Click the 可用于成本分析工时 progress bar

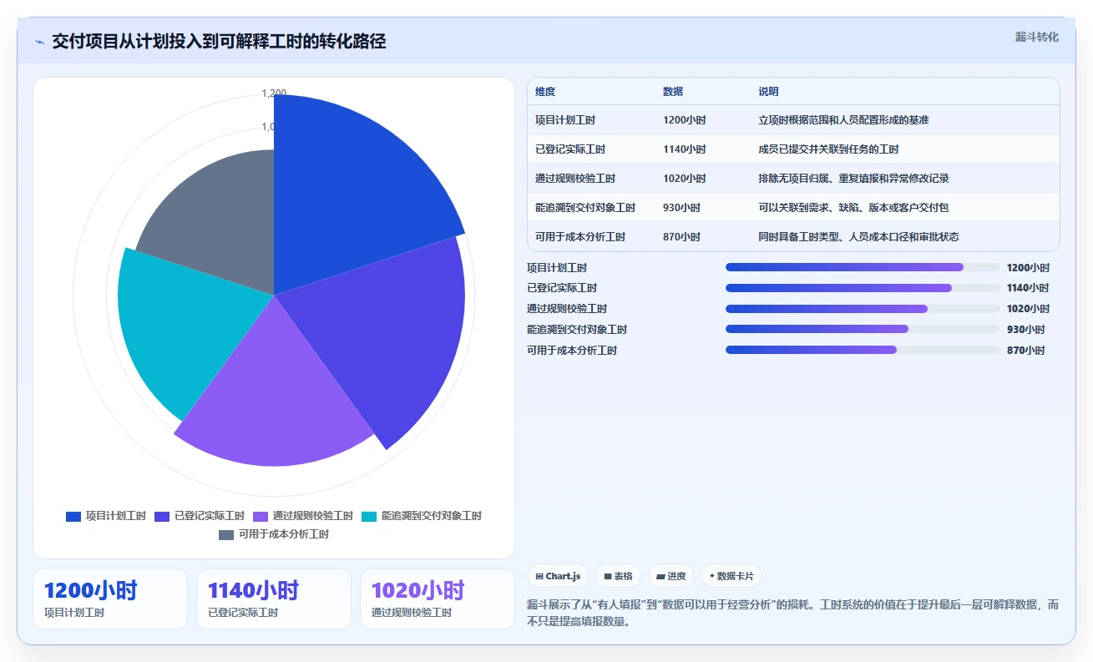point(863,350)
